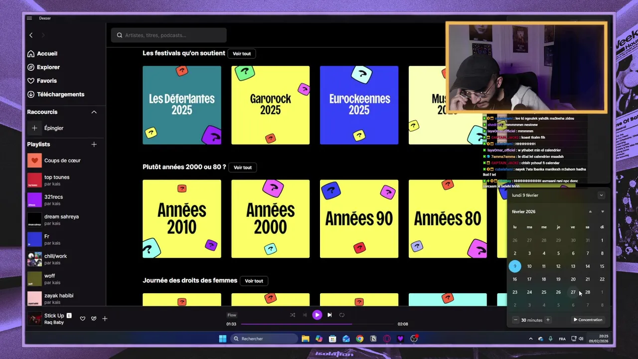The height and width of the screenshot is (359, 638).
Task: Click the search field Artistes, titres, podcasts
Action: 168,35
